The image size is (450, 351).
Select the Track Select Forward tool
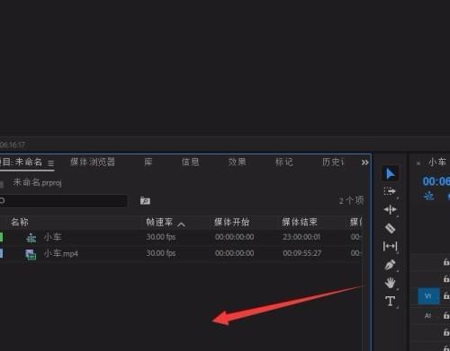[x=390, y=191]
